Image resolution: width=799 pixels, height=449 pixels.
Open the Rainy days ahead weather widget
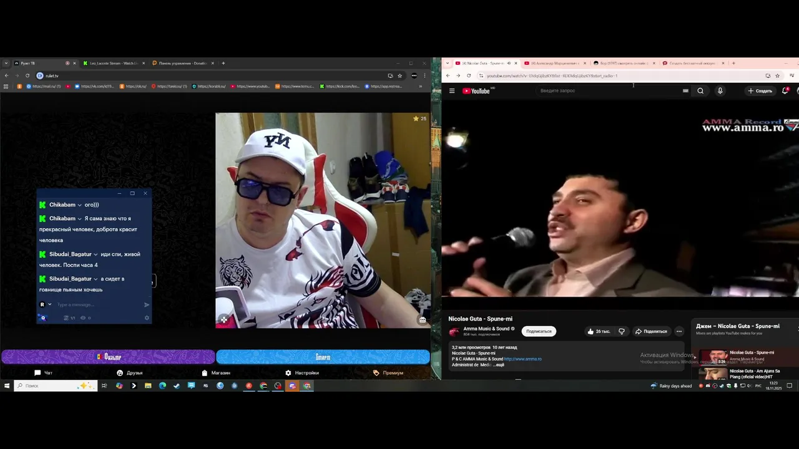coord(671,386)
